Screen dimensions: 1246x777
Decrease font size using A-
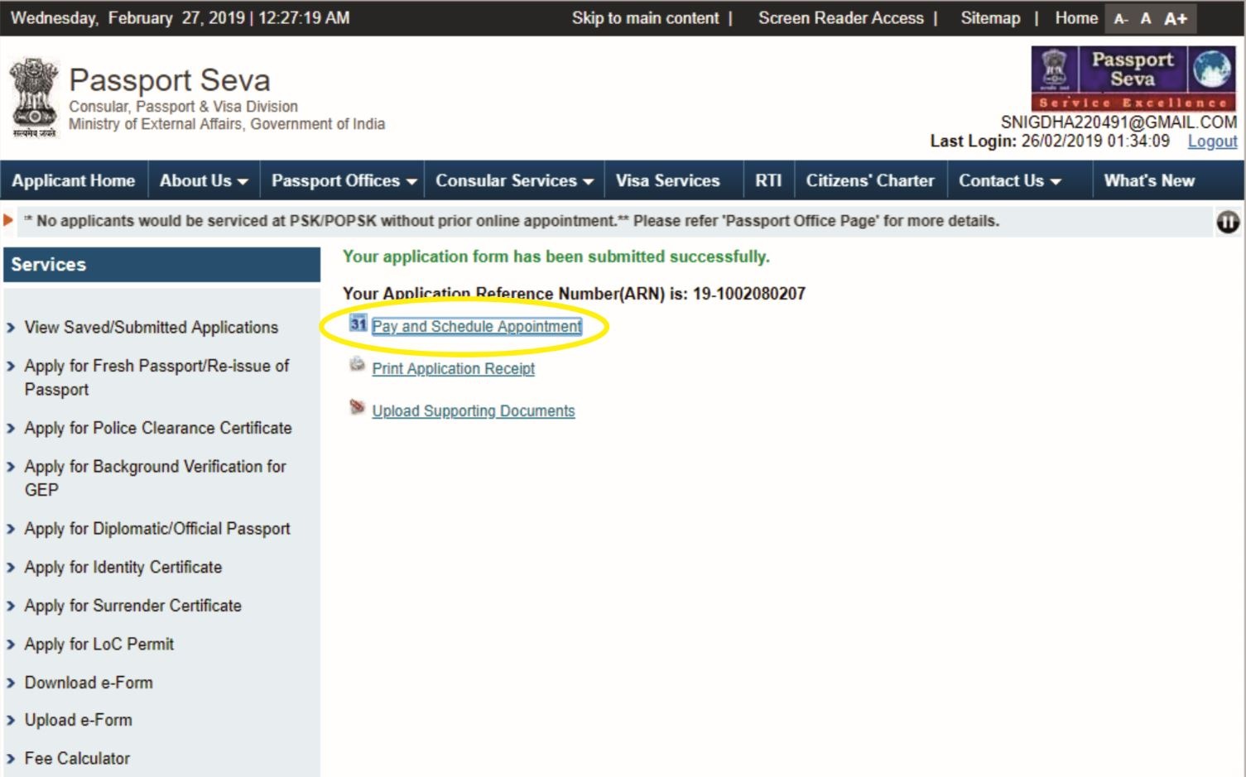[x=1120, y=17]
